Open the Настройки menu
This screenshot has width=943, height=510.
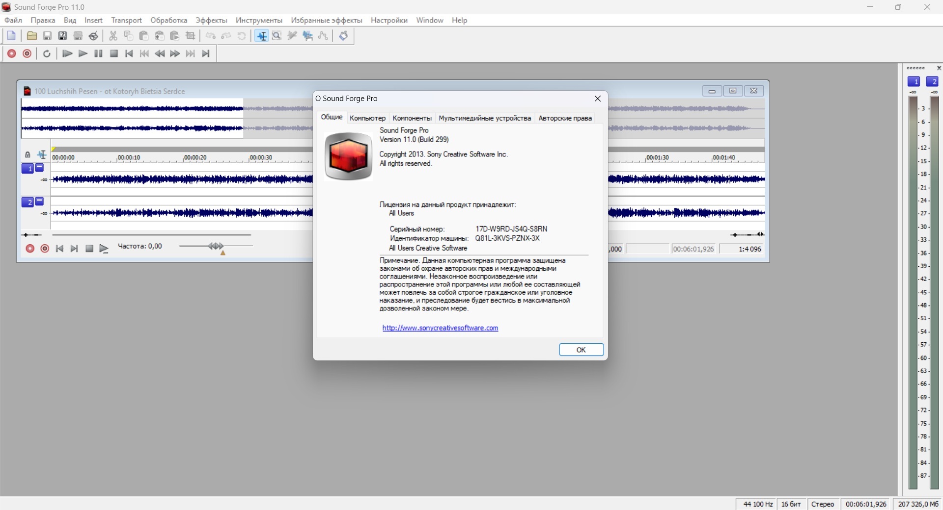(389, 20)
